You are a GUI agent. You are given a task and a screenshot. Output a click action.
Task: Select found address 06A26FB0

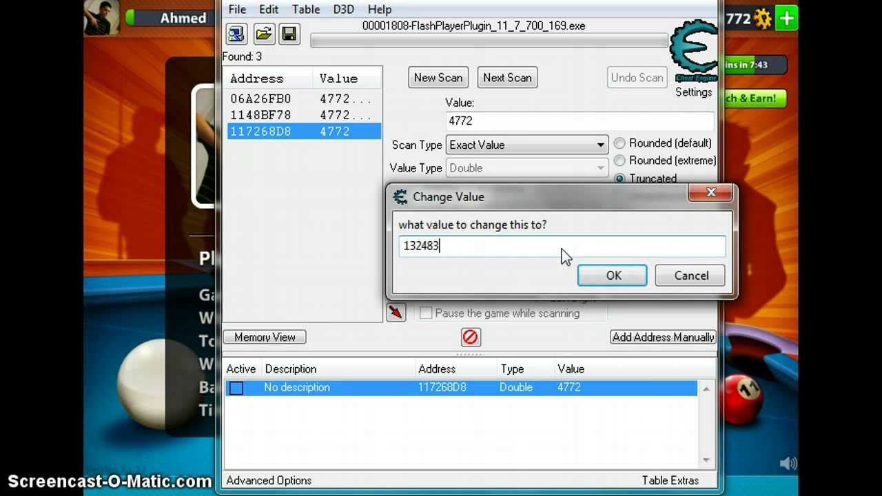(304, 99)
